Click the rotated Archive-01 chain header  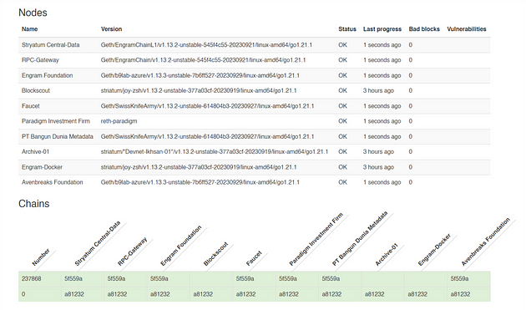[387, 255]
